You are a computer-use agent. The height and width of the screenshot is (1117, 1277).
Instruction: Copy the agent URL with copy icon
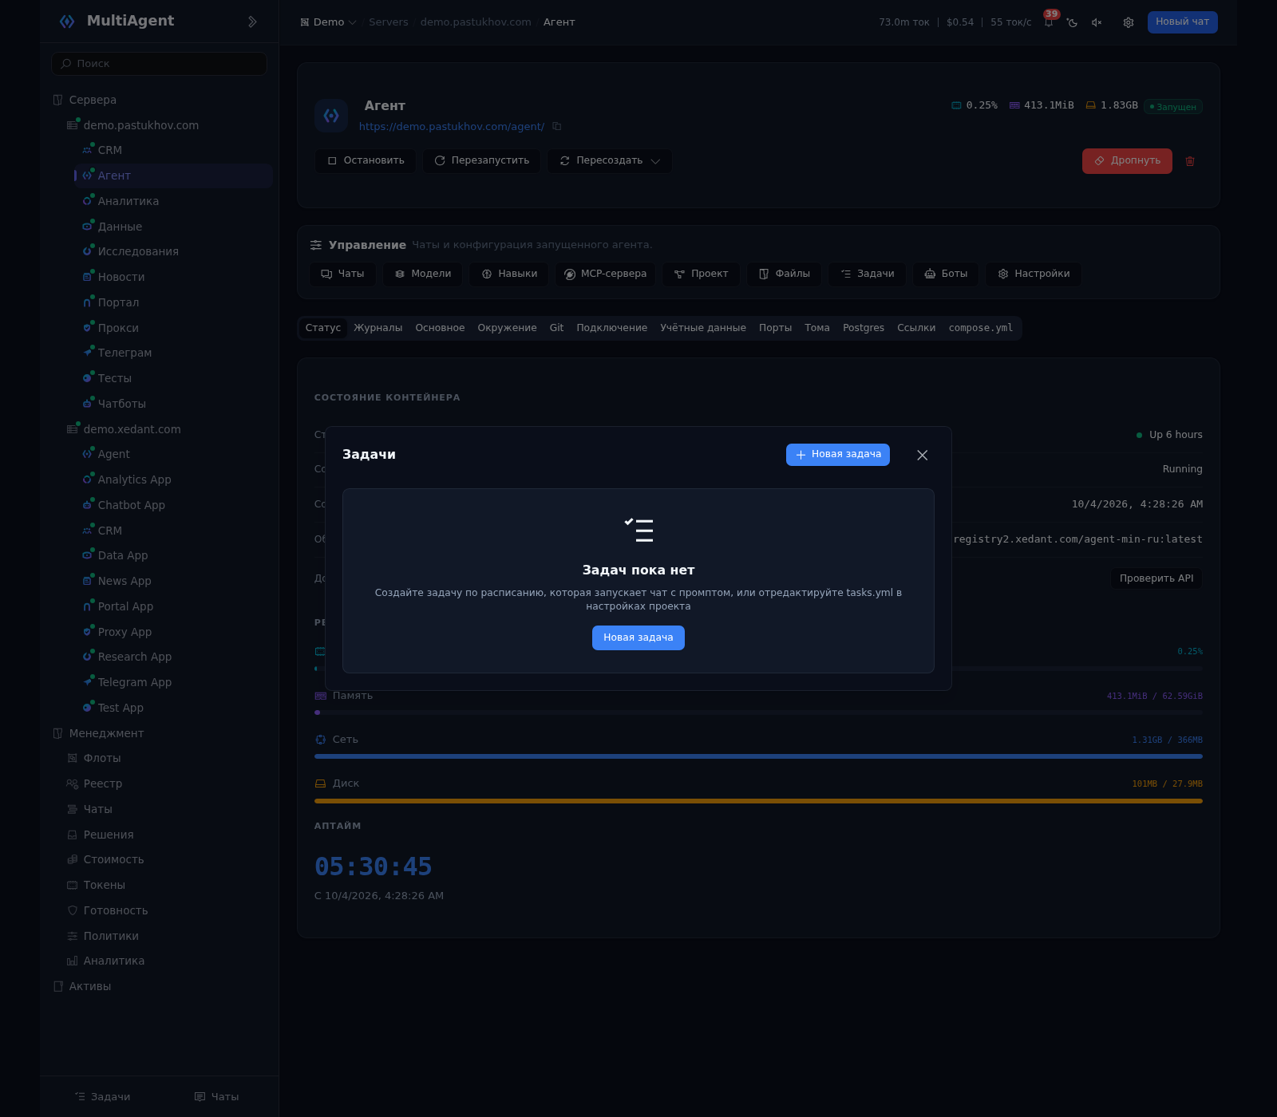point(557,127)
